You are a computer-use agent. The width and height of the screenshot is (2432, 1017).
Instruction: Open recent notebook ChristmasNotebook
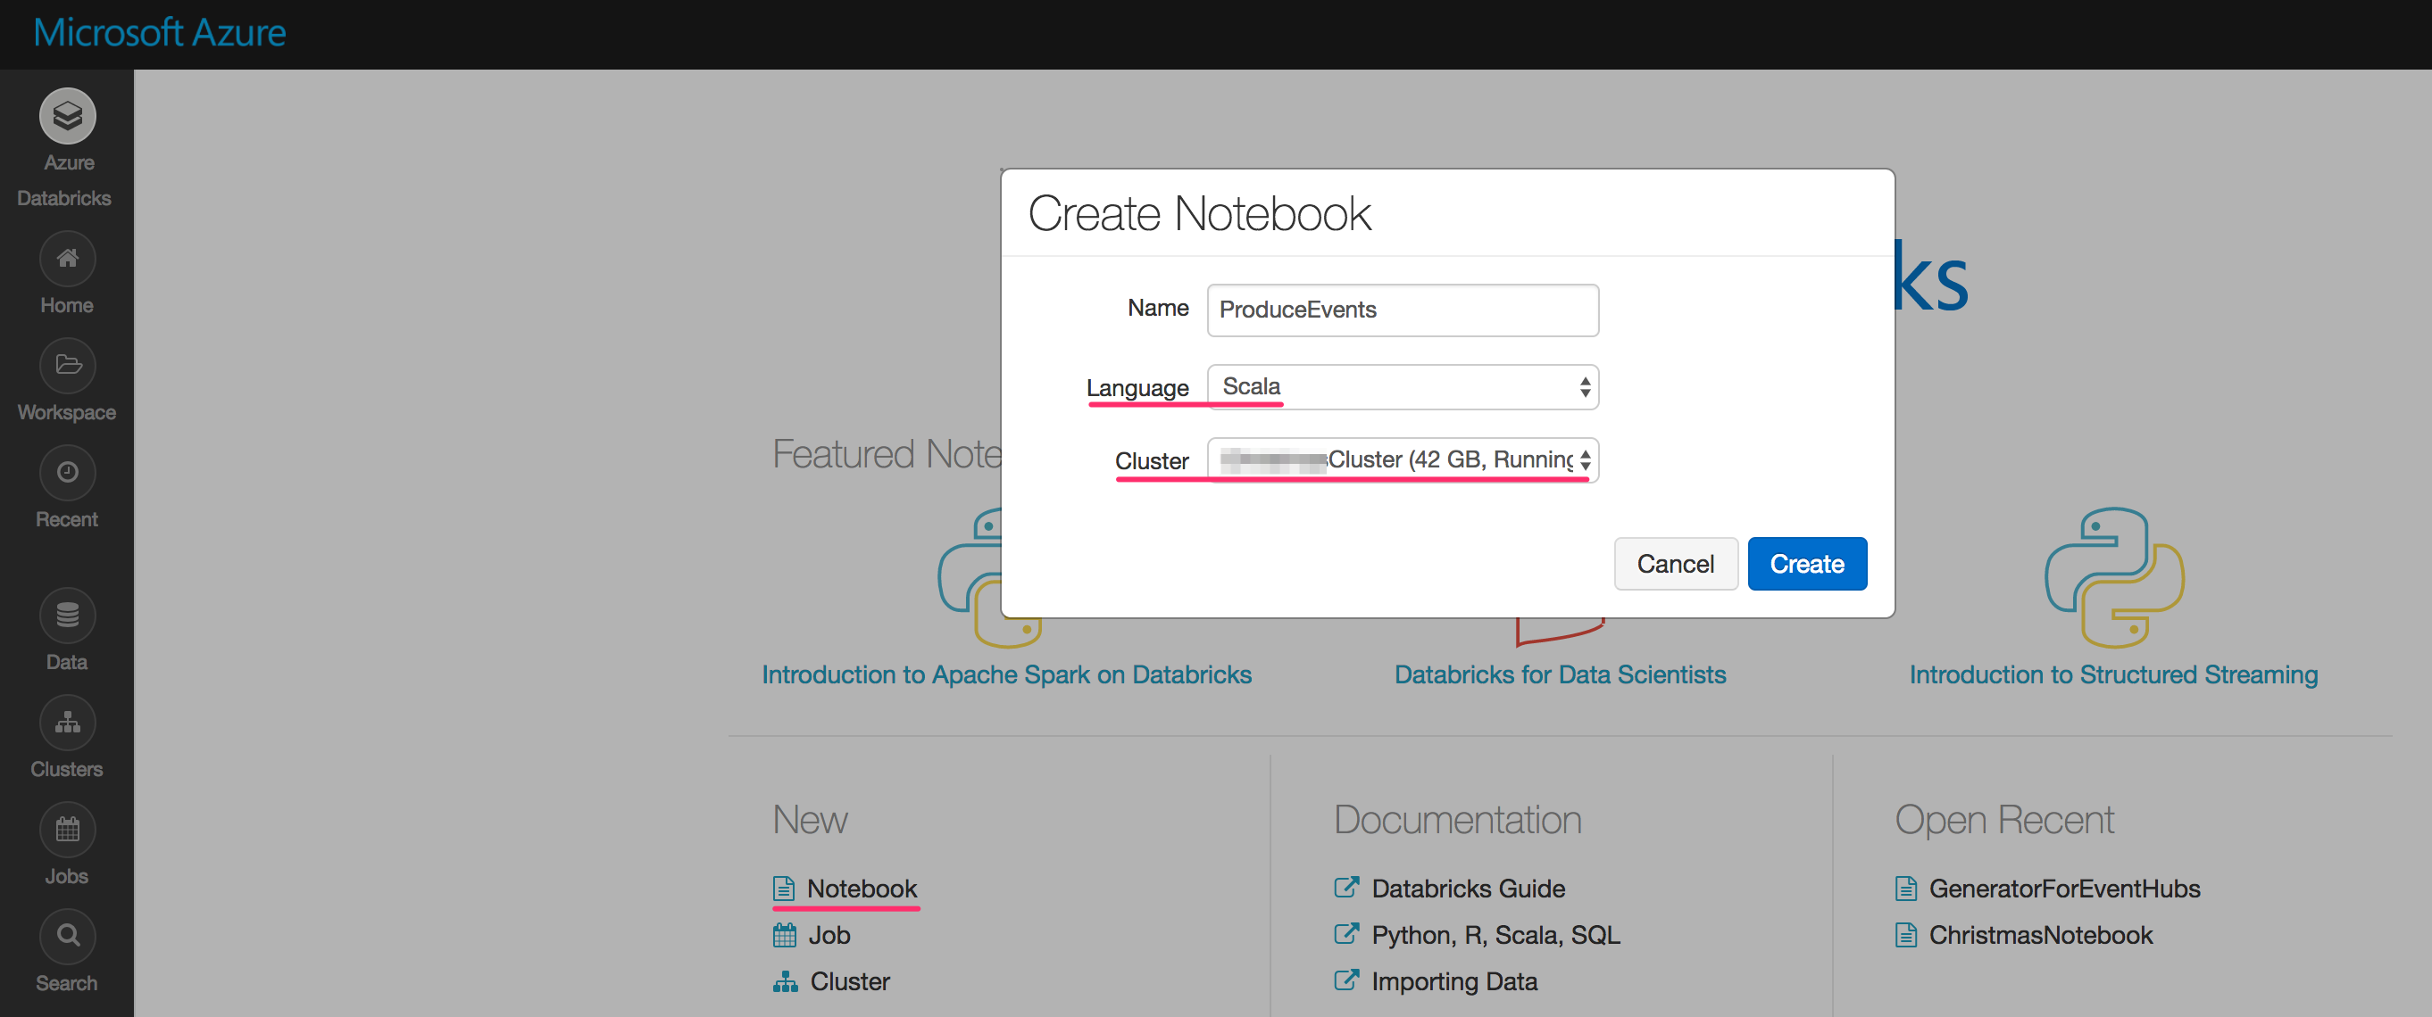(x=2040, y=935)
